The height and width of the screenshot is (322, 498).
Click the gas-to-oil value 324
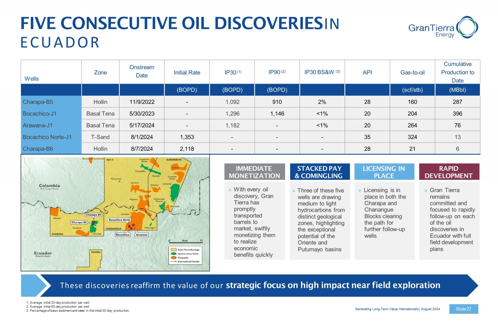pos(412,137)
